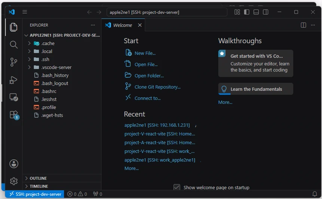Click the VS Code logo icon
Viewport: 322px width, 199px height.
point(12,12)
